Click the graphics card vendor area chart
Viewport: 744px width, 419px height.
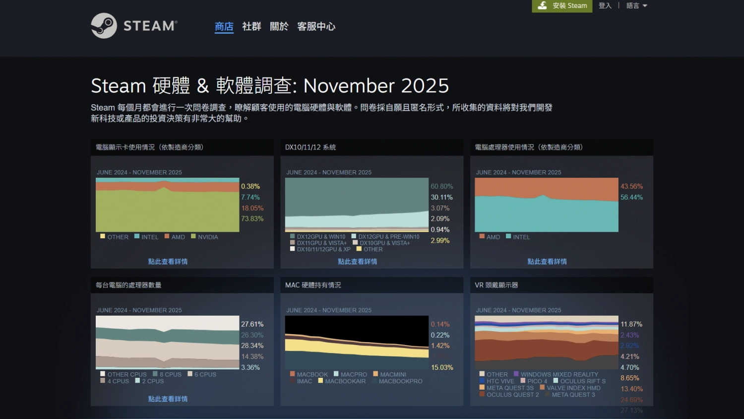pyautogui.click(x=168, y=205)
